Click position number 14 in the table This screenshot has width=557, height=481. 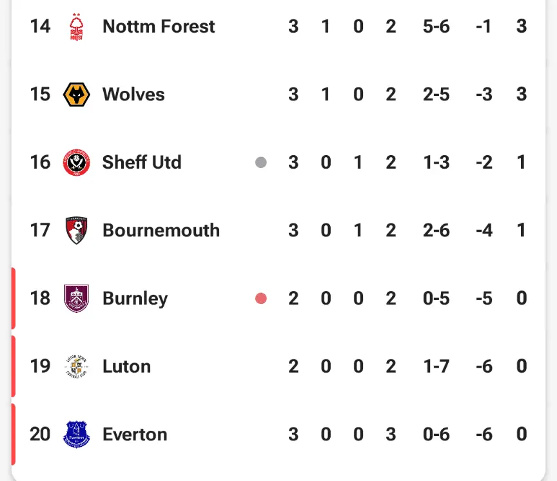pyautogui.click(x=40, y=26)
